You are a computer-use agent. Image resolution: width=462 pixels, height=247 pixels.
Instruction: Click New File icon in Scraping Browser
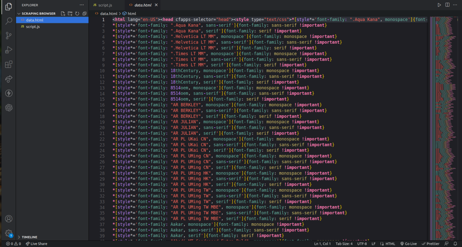coord(63,14)
